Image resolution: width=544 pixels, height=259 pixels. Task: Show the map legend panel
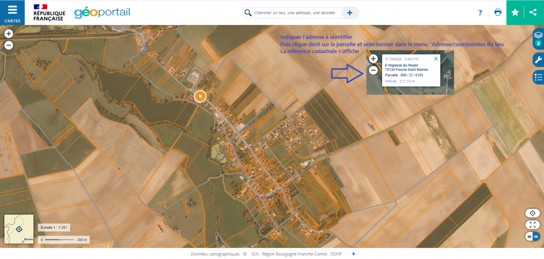pyautogui.click(x=539, y=77)
